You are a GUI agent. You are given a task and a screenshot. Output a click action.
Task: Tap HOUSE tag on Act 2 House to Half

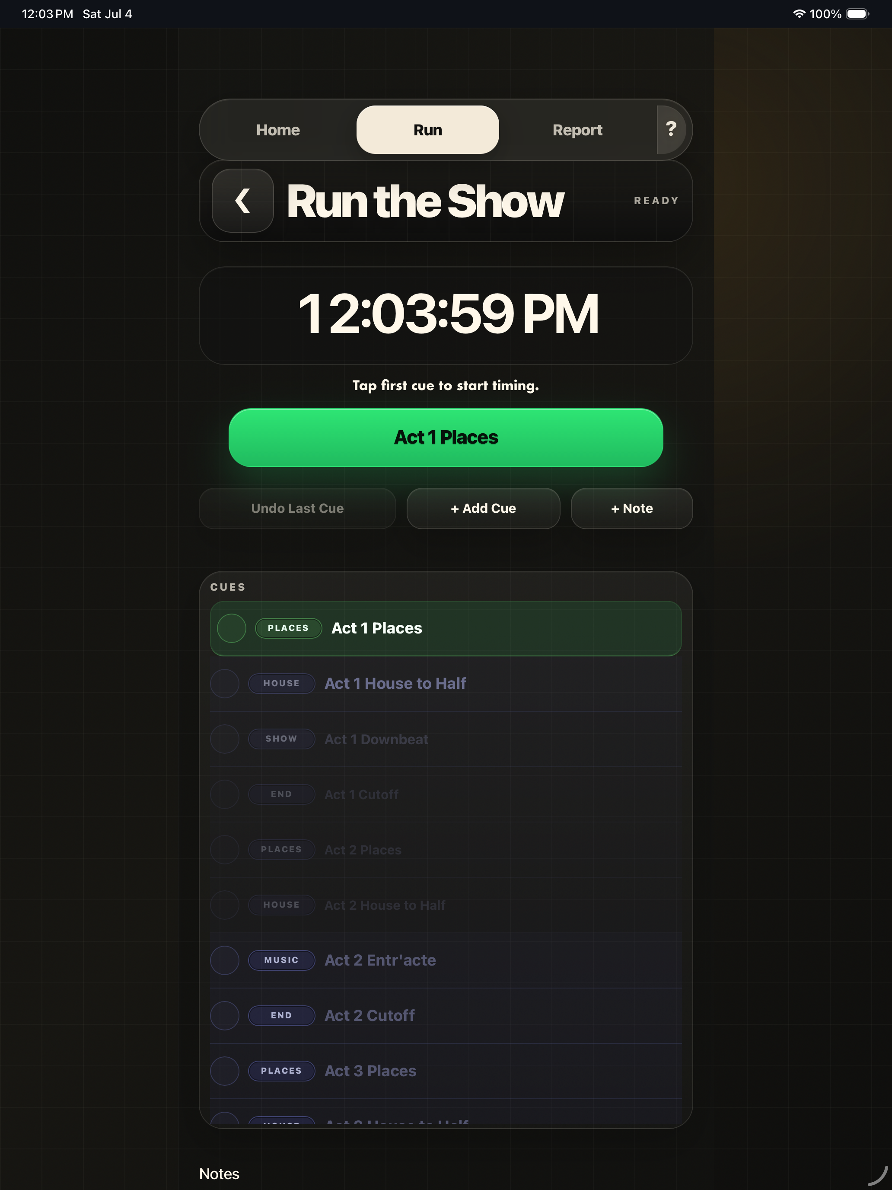tap(281, 905)
